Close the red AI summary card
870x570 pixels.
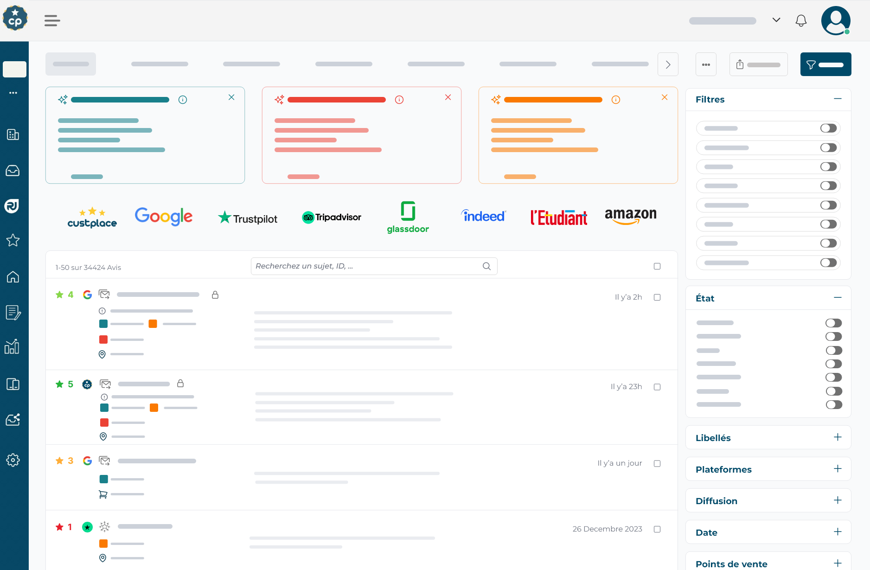click(448, 97)
